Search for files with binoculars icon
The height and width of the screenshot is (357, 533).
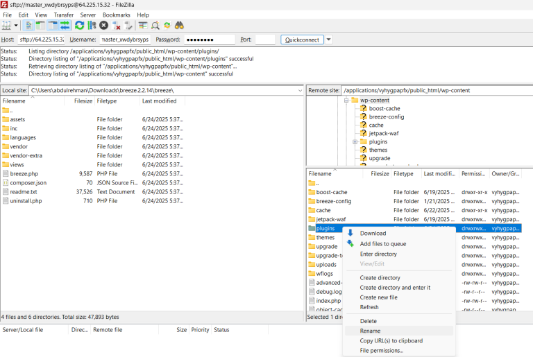click(x=179, y=26)
